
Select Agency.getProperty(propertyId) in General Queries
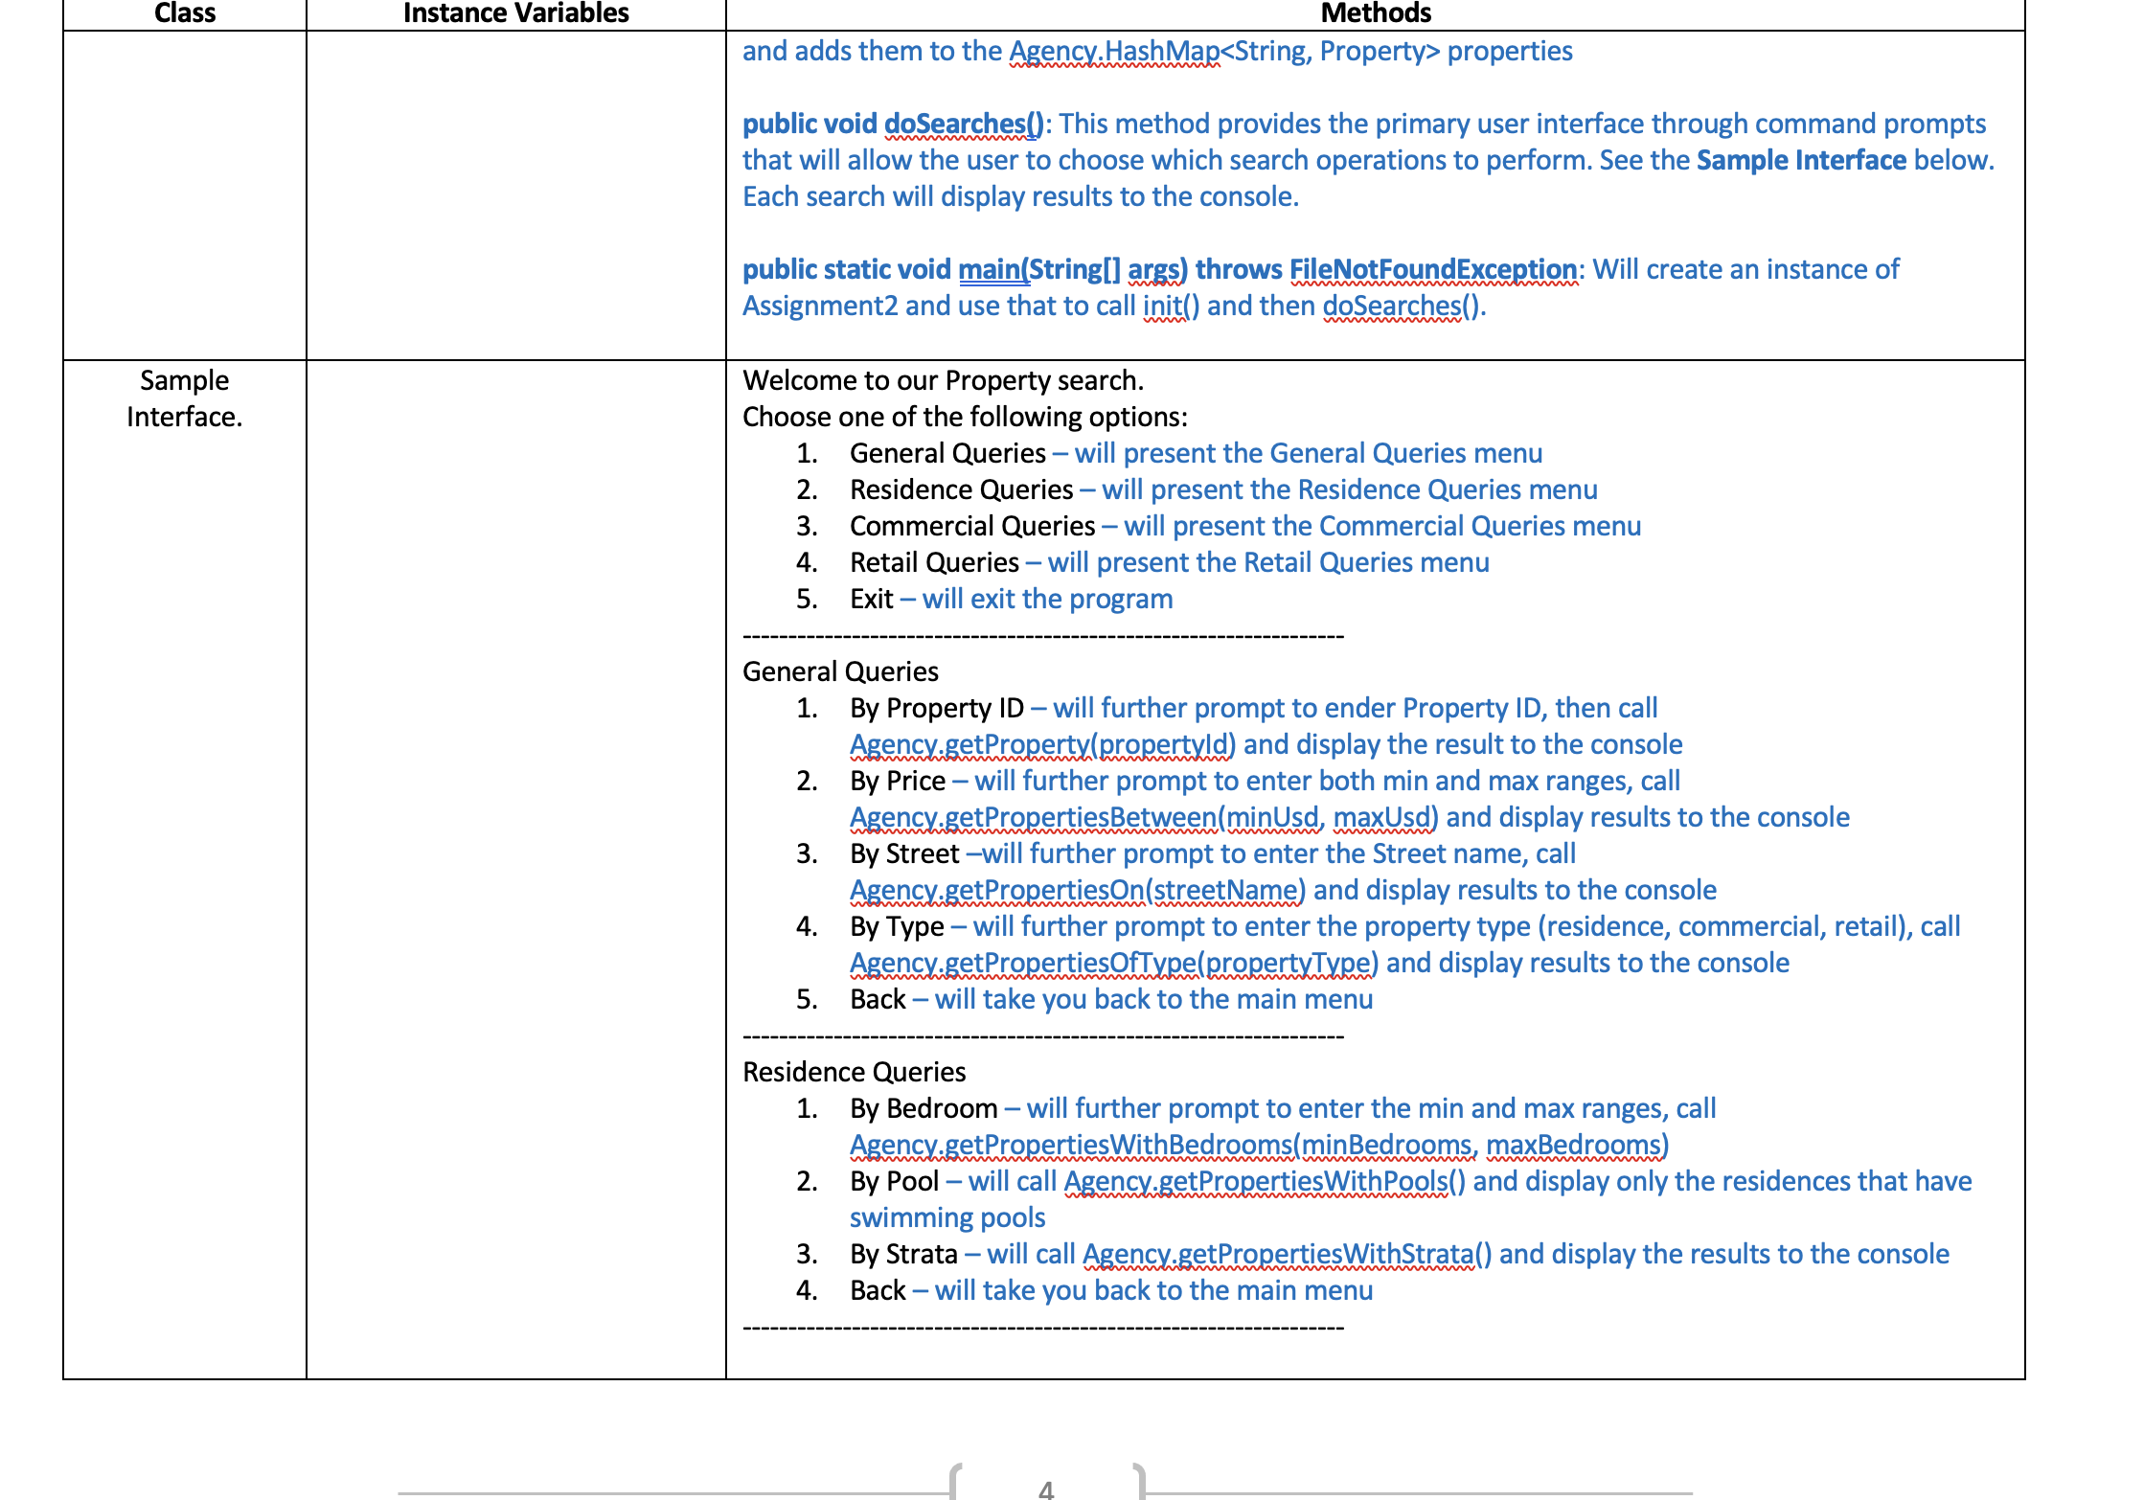1041,744
